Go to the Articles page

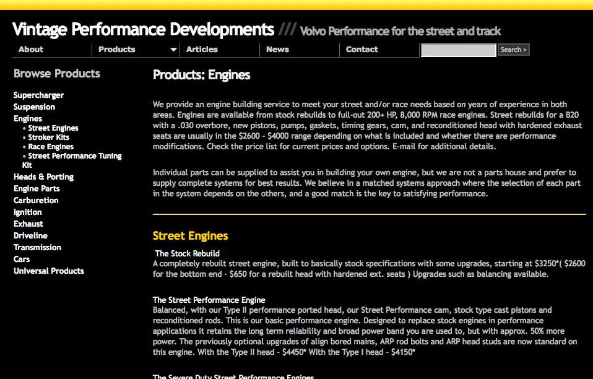[202, 50]
